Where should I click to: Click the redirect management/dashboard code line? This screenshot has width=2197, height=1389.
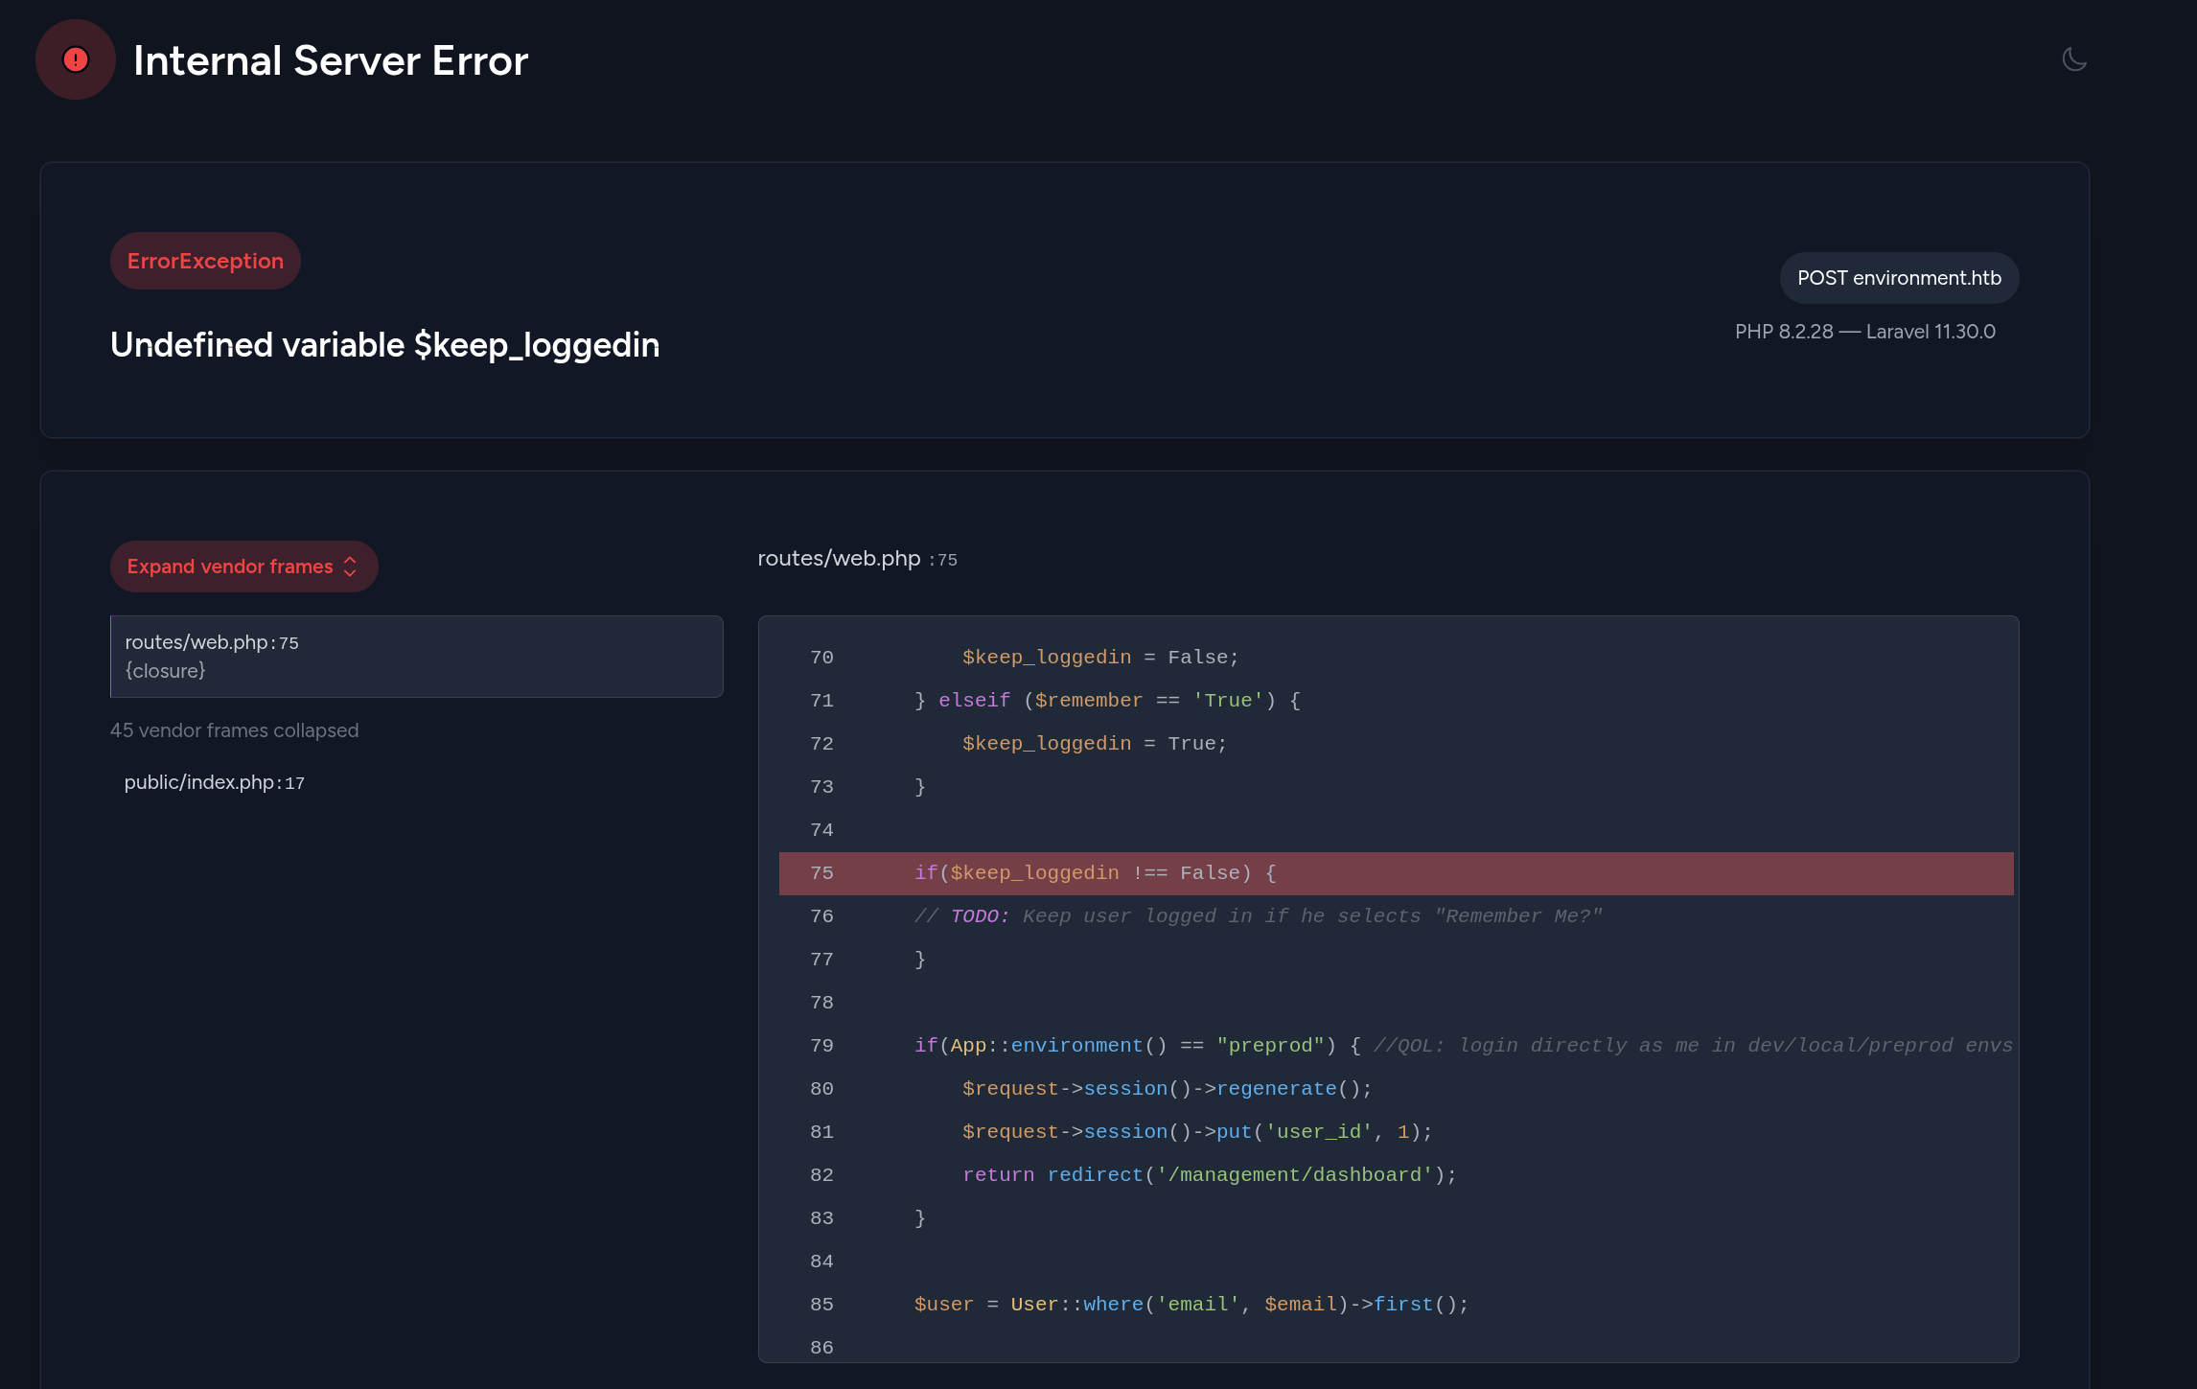click(x=1209, y=1175)
